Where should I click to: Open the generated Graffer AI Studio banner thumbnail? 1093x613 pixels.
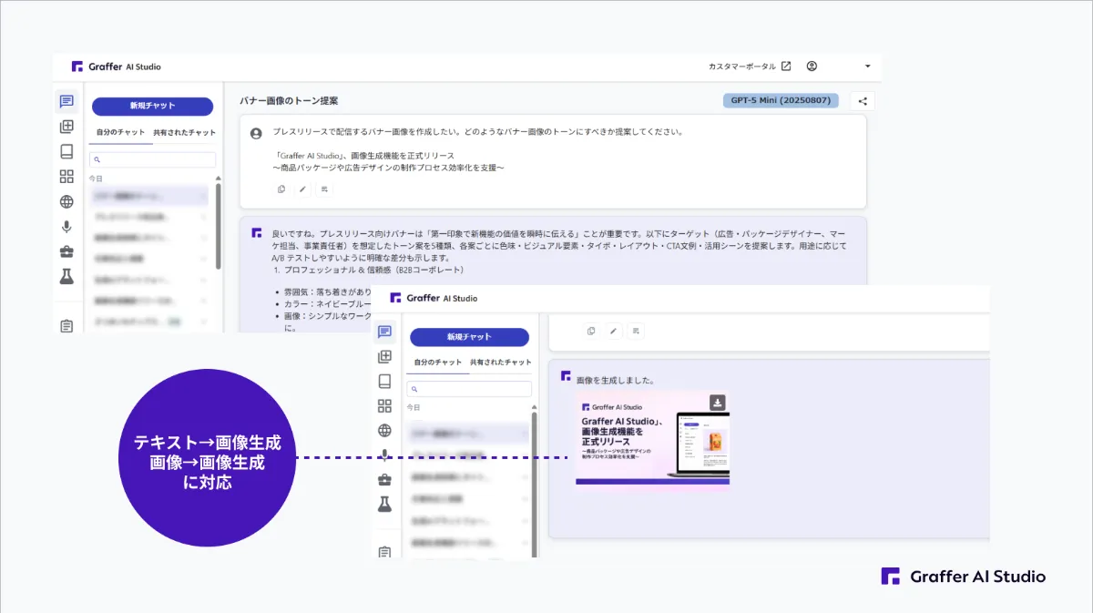(652, 438)
